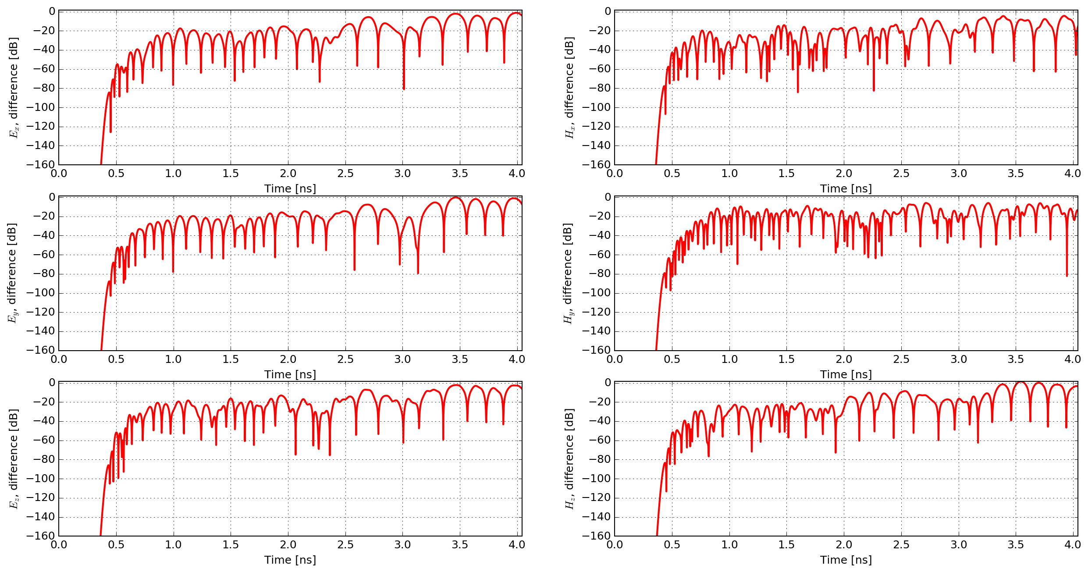Image resolution: width=1088 pixels, height=572 pixels.
Task: Click the "0.5" x-tick of the Ez plot
Action: click(x=116, y=545)
